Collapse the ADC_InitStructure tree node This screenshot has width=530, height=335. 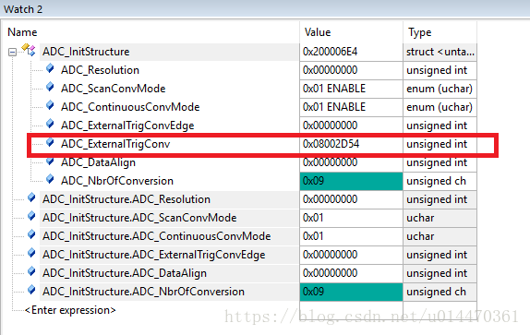click(x=13, y=52)
